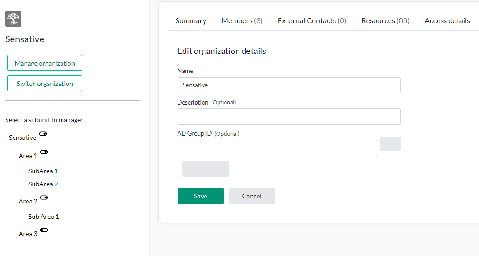The height and width of the screenshot is (256, 479).
Task: Add another AD Group ID with plus button
Action: pos(205,169)
